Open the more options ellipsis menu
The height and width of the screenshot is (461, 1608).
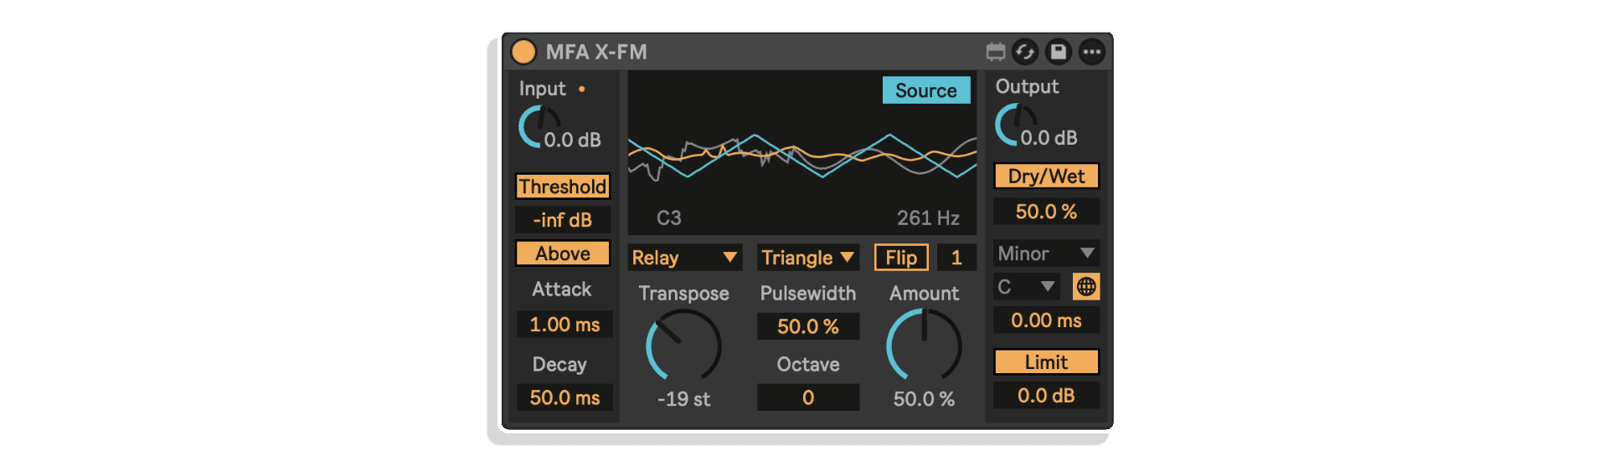pyautogui.click(x=1091, y=52)
